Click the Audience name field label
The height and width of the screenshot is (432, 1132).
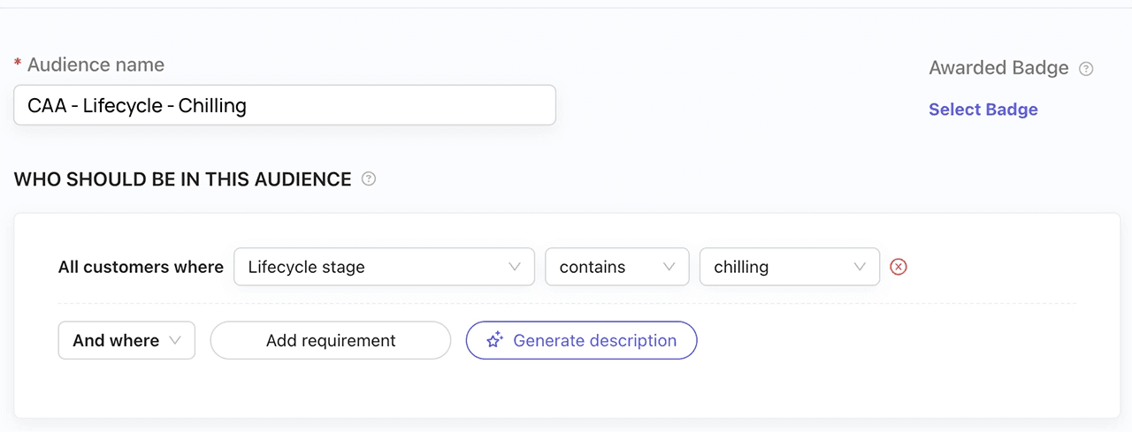tap(96, 64)
